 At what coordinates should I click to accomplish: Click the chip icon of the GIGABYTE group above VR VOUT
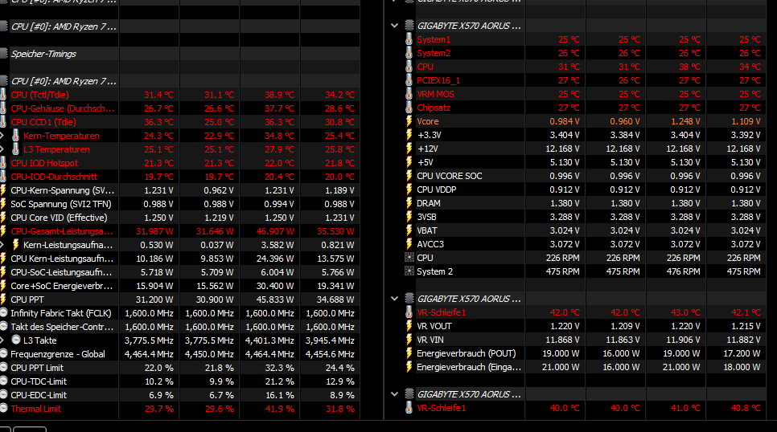(x=409, y=299)
